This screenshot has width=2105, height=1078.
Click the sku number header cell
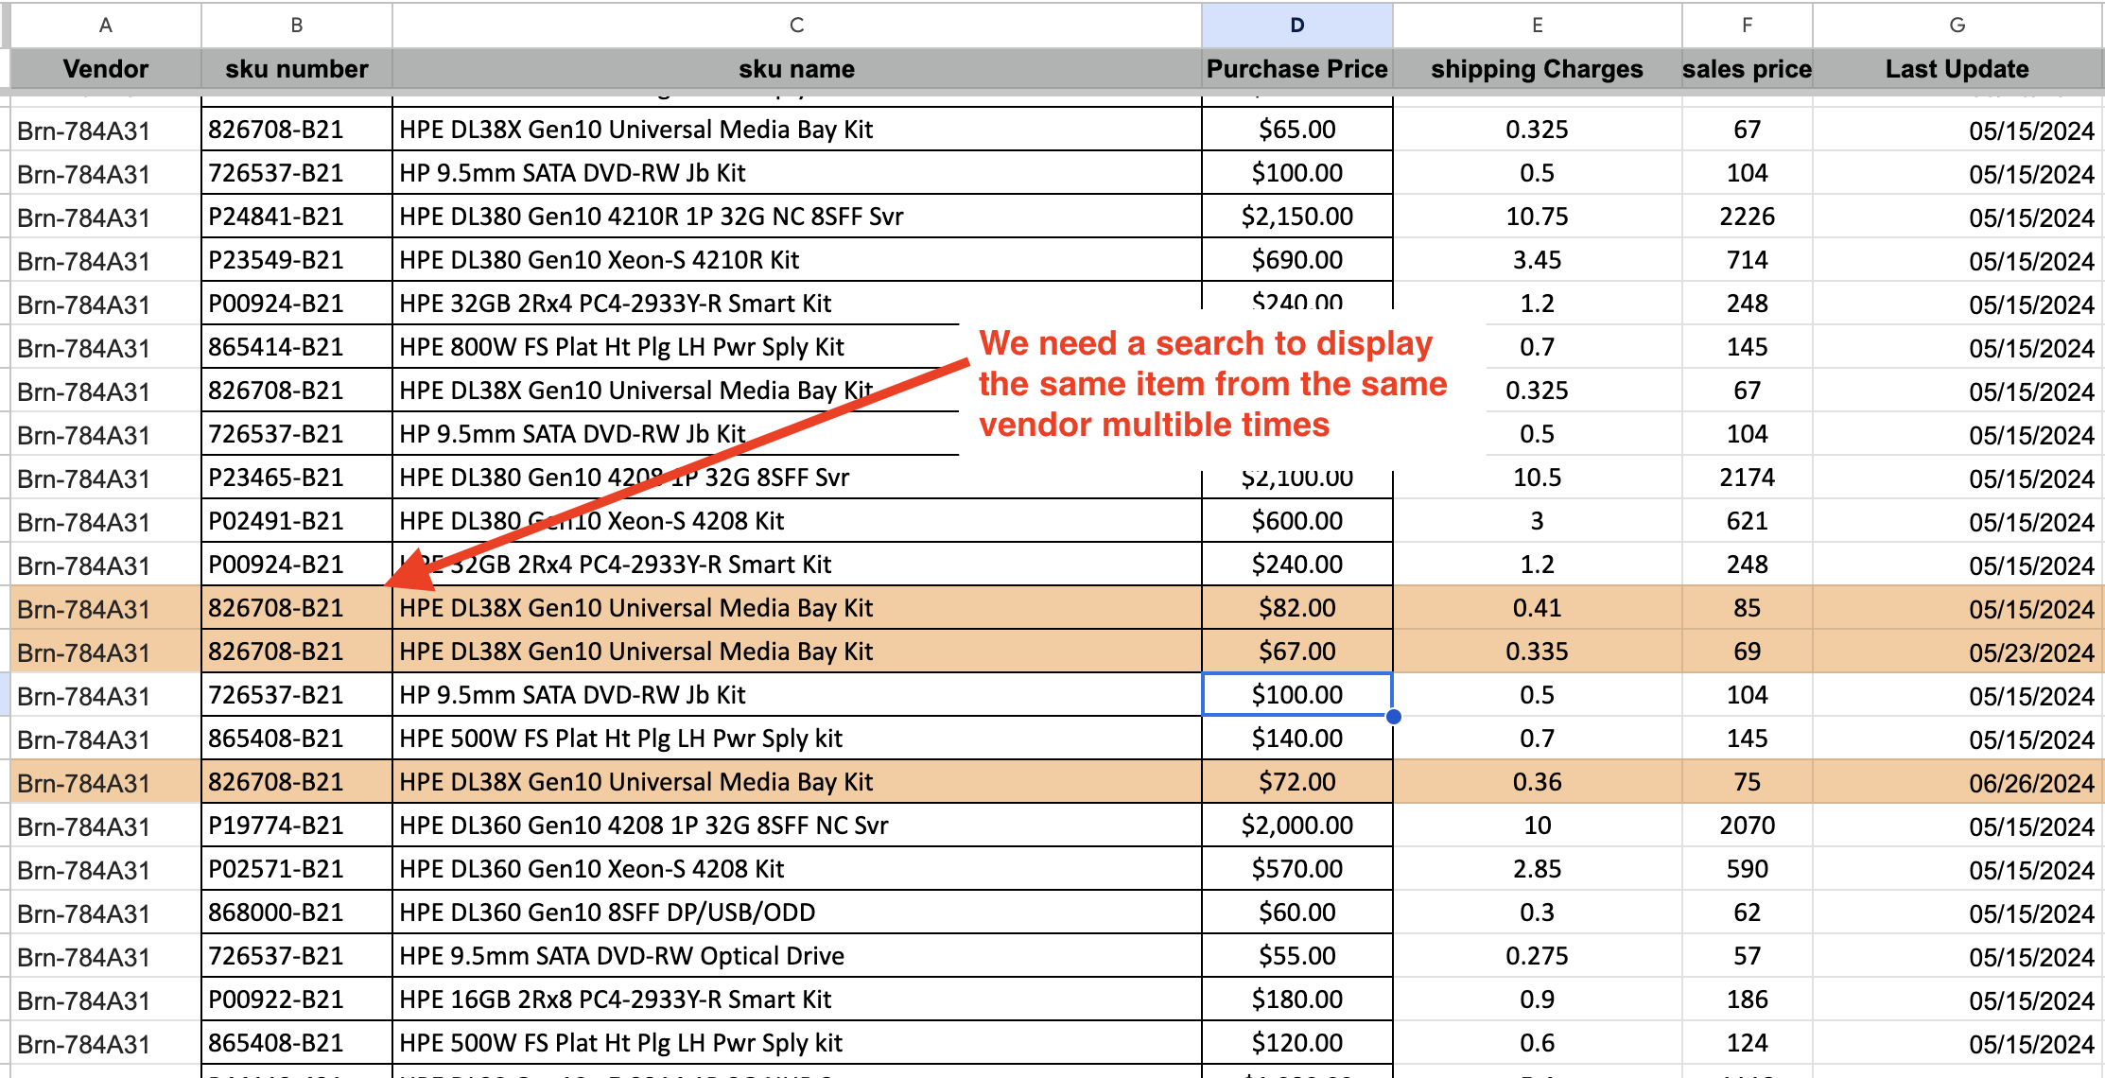point(296,68)
